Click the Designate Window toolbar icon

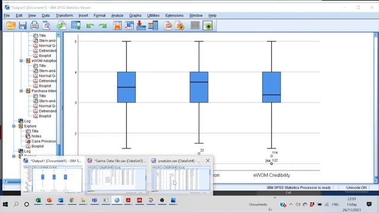pos(208,25)
